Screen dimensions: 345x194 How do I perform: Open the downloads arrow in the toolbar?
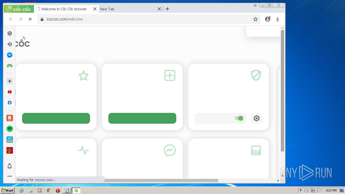pos(278,19)
